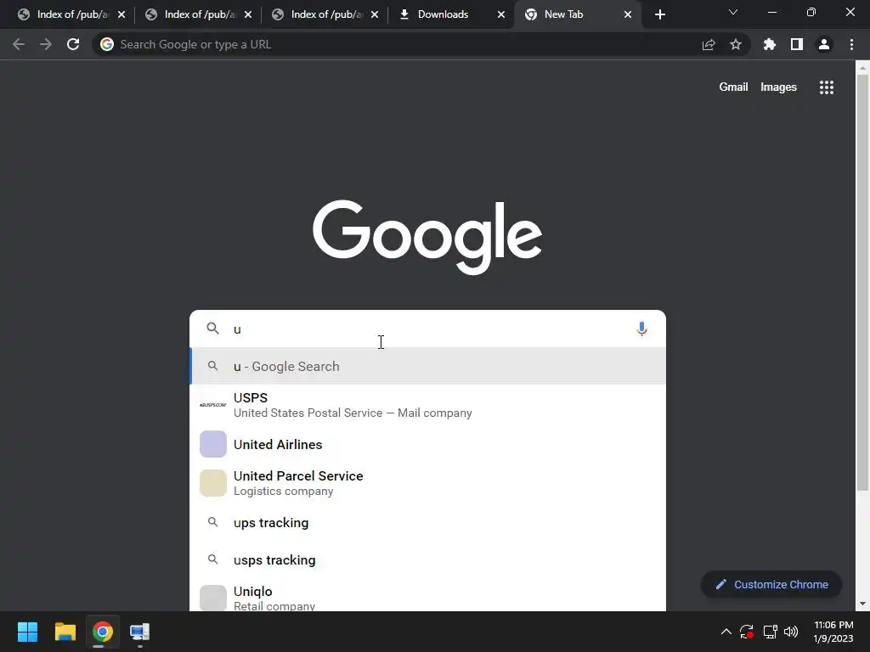Image resolution: width=870 pixels, height=652 pixels.
Task: Start voice search with the microphone
Action: 641,329
